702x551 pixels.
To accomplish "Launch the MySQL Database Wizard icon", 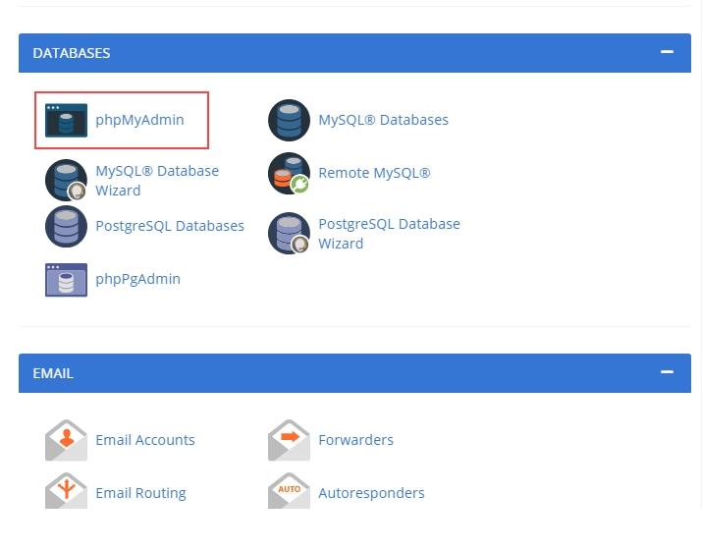I will (66, 180).
